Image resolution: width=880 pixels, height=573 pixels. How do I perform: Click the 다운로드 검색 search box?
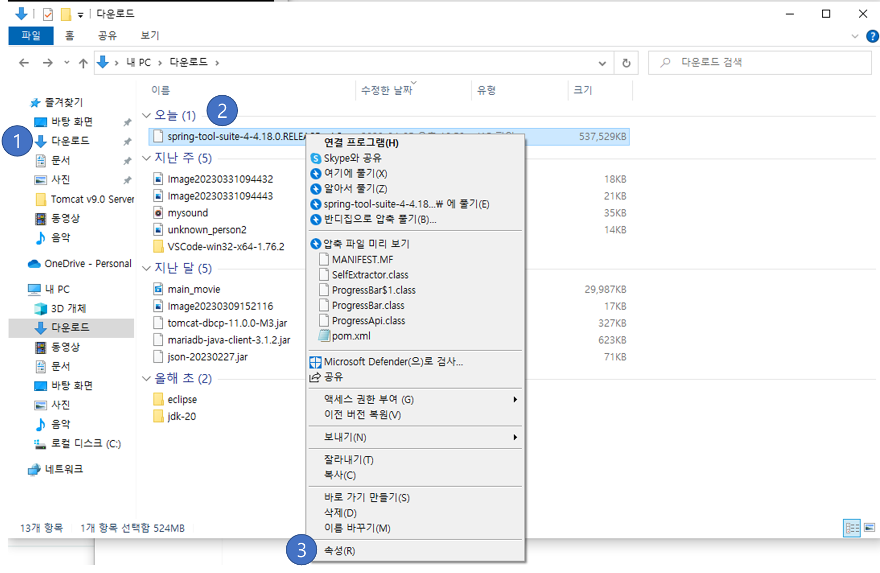point(760,62)
